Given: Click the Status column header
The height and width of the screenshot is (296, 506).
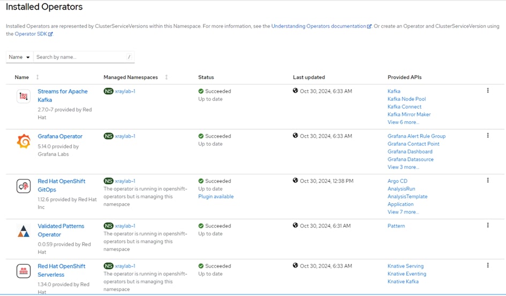Looking at the screenshot, I should pyautogui.click(x=206, y=77).
